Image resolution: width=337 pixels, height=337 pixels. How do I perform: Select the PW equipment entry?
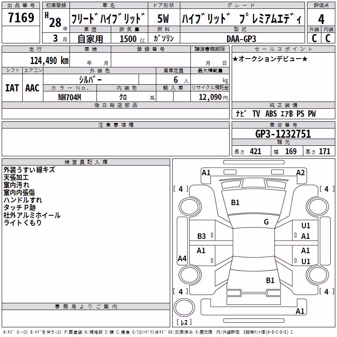click(x=312, y=114)
